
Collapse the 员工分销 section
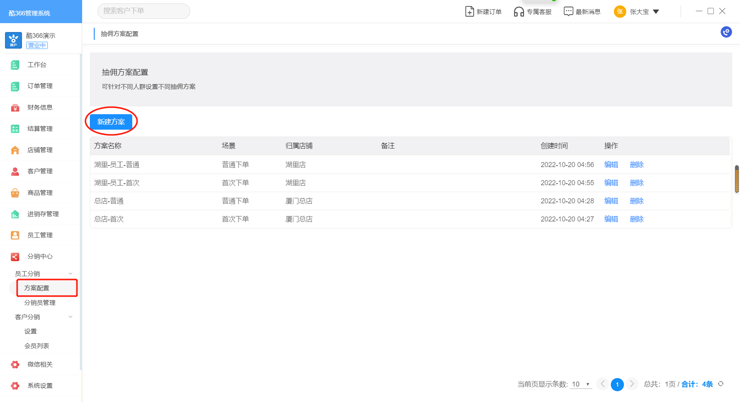[70, 274]
